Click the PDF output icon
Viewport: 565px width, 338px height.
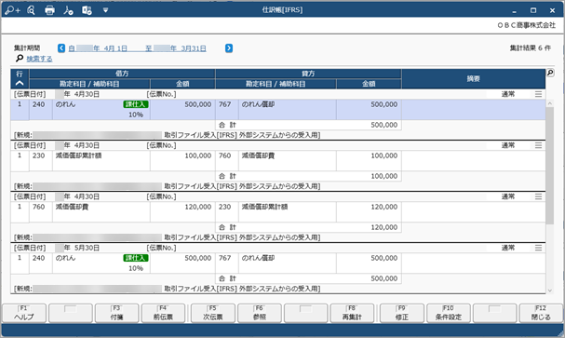pyautogui.click(x=68, y=10)
